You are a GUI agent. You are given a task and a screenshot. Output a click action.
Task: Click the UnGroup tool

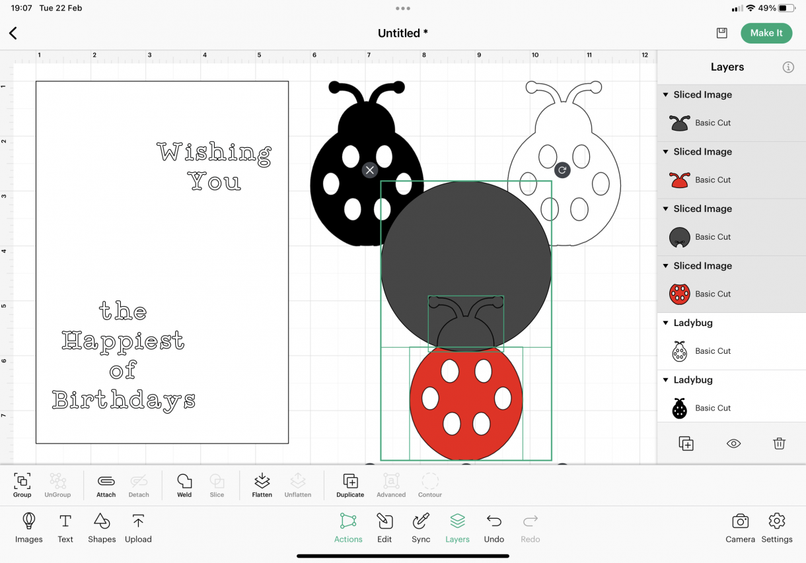pyautogui.click(x=57, y=485)
